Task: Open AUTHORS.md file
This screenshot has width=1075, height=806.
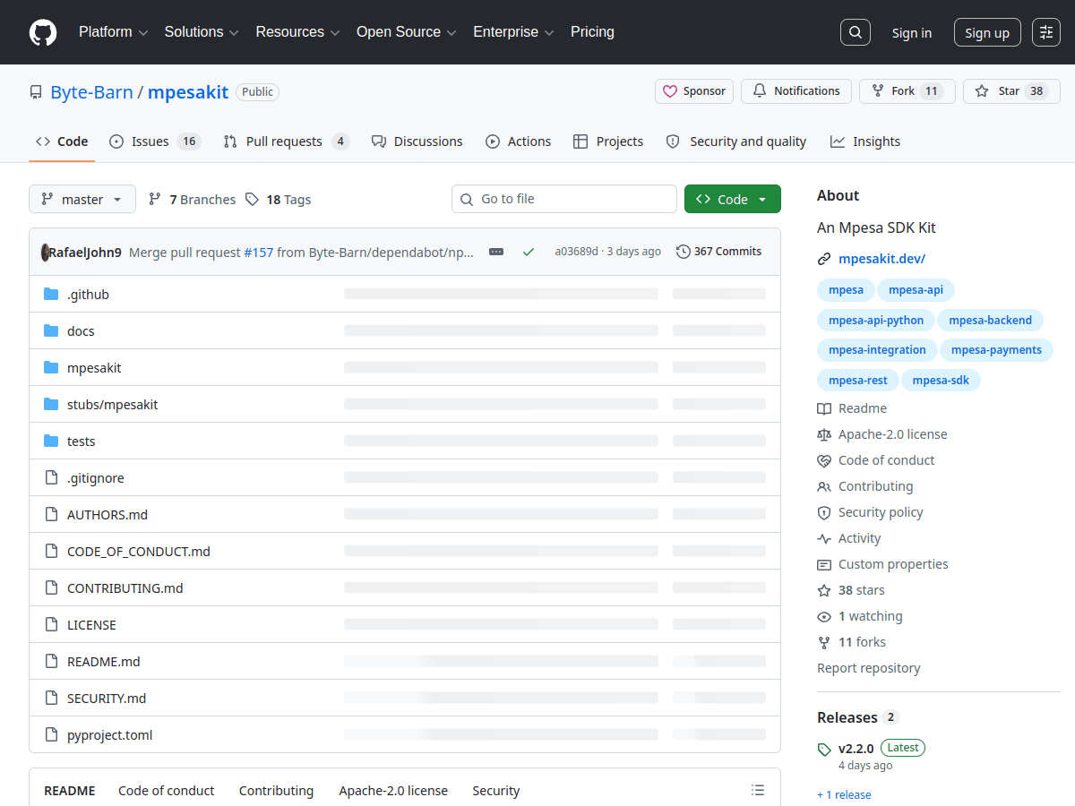Action: tap(107, 514)
